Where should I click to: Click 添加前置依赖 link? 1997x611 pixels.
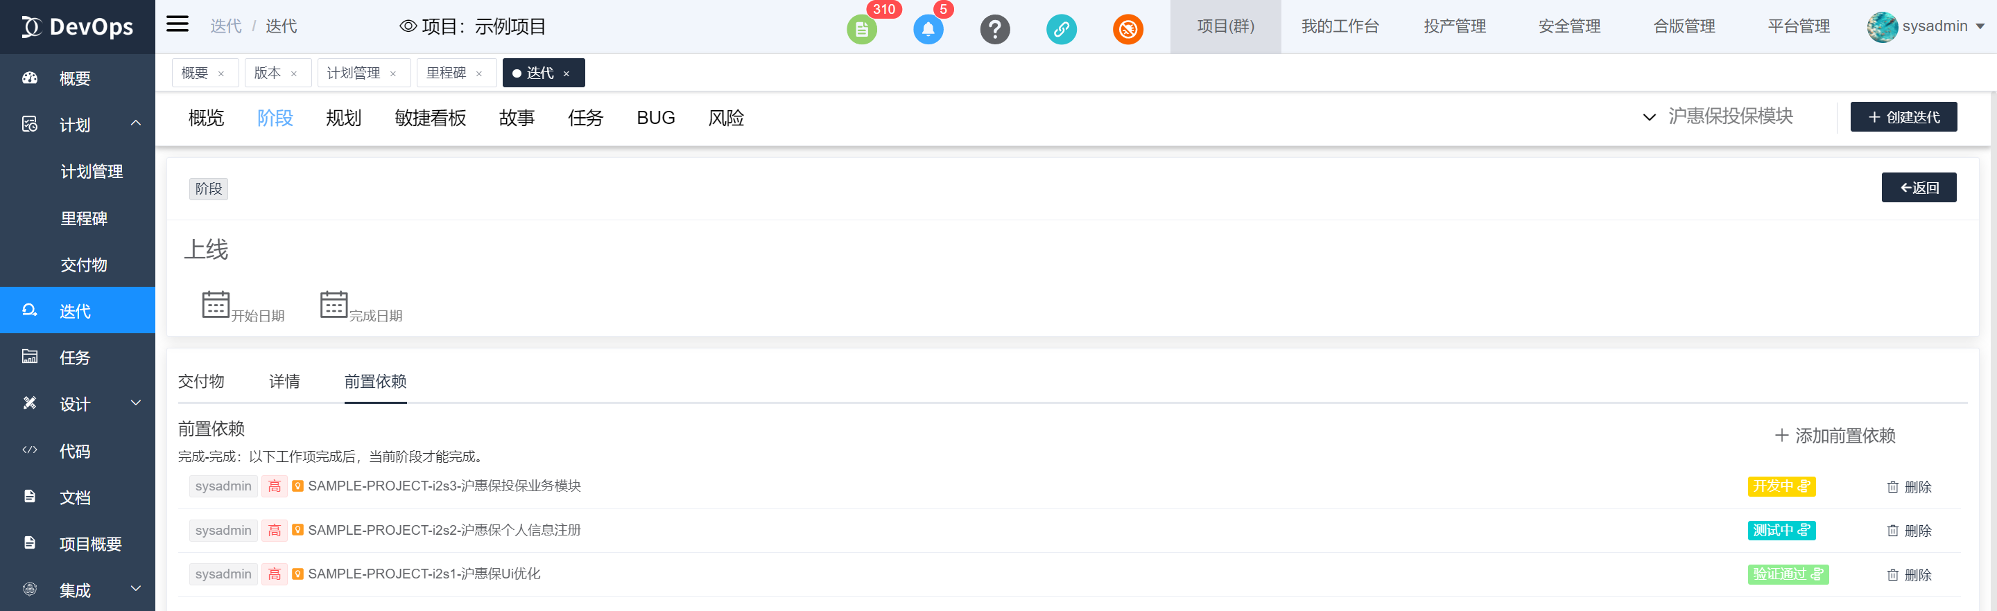click(x=1835, y=436)
